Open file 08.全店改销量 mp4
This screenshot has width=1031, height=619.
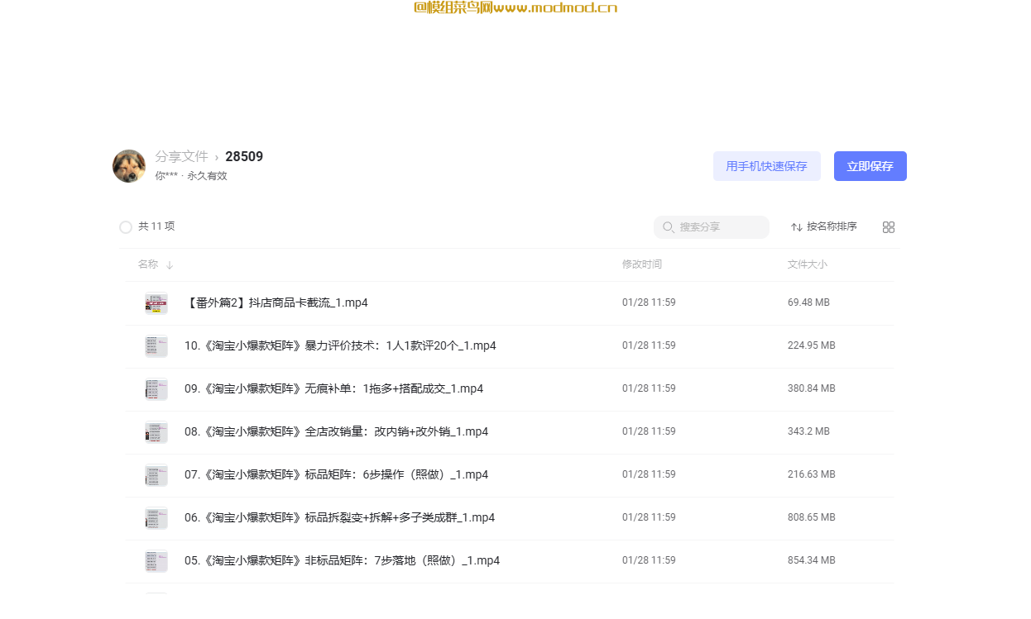click(336, 431)
